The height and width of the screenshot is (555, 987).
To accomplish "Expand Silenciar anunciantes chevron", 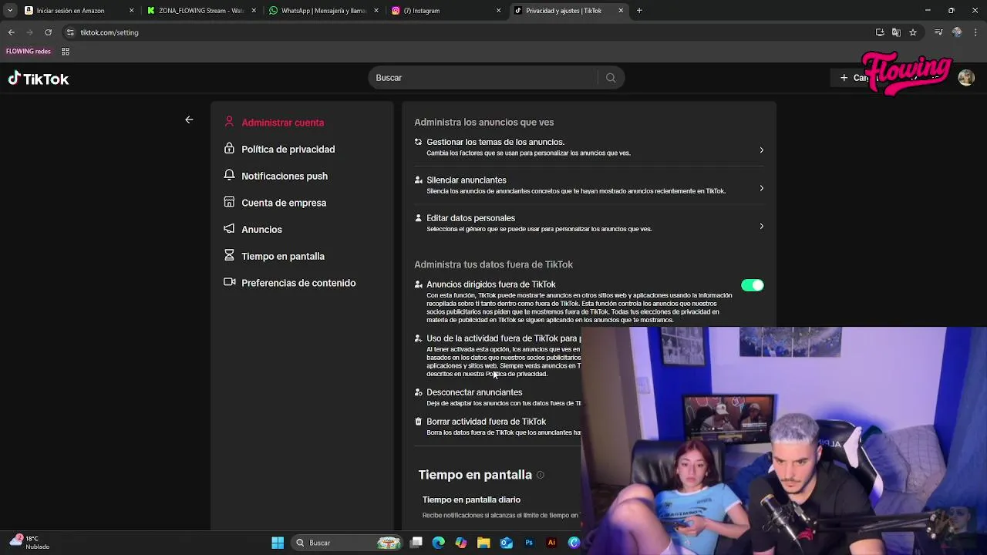I will 761,188.
